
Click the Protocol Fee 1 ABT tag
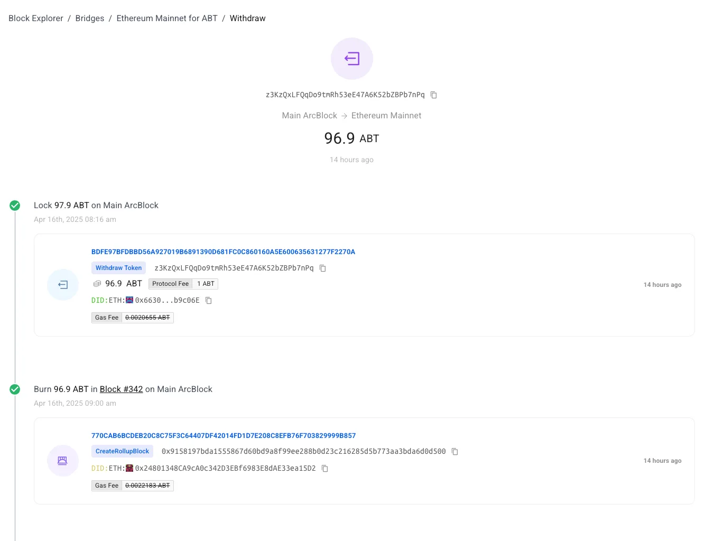click(183, 284)
